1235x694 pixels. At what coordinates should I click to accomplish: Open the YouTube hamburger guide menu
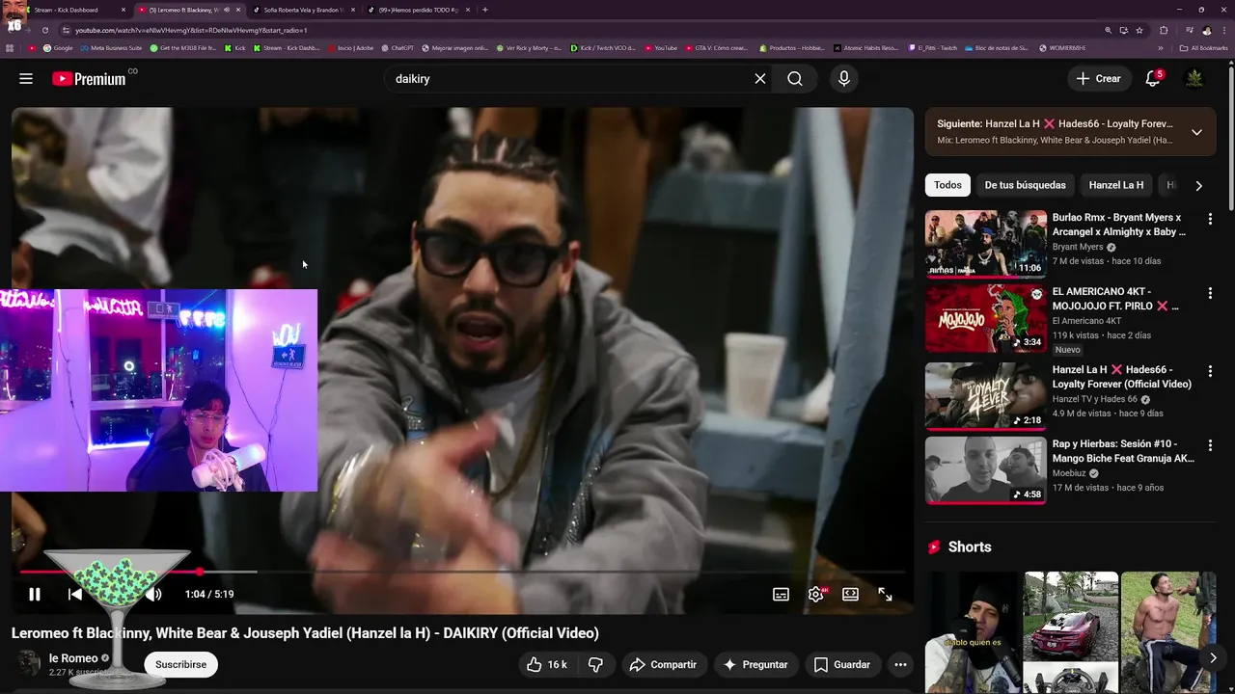click(26, 79)
